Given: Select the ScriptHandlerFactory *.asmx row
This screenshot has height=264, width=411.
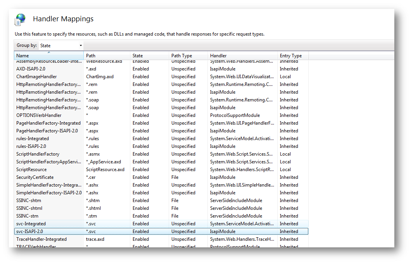Looking at the screenshot, I should pos(161,154).
